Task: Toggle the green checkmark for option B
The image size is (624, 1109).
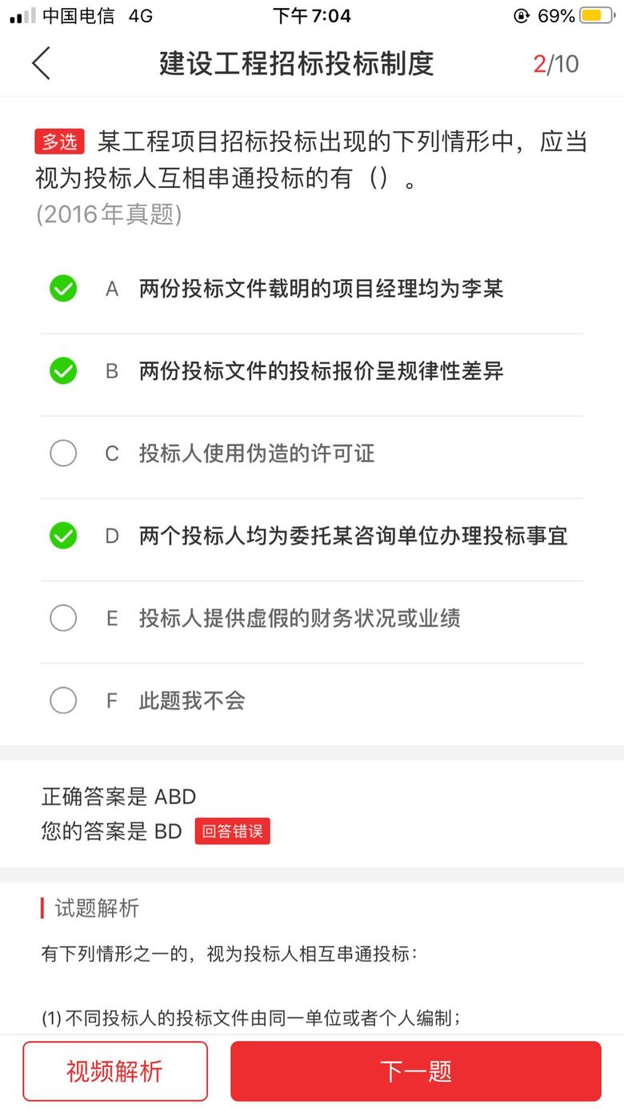Action: (x=63, y=371)
